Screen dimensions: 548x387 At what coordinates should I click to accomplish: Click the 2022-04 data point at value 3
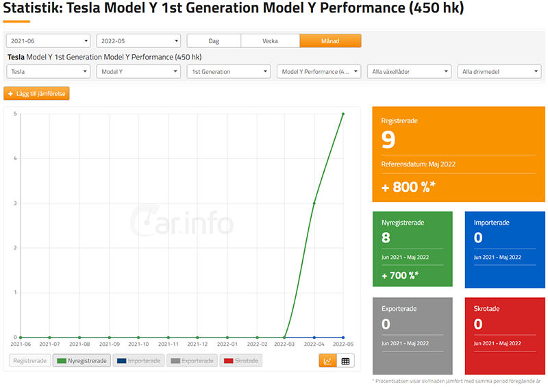(x=314, y=203)
